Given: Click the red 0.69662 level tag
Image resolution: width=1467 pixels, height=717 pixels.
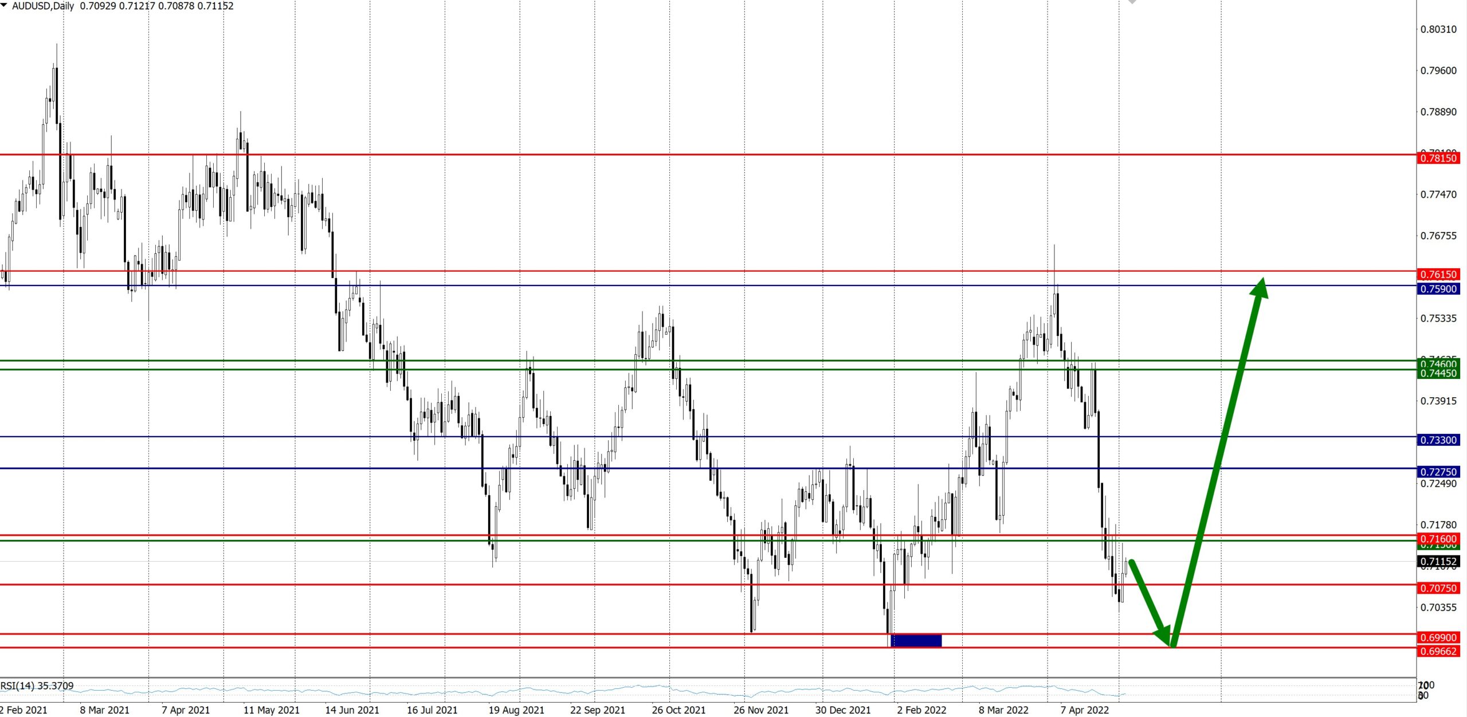Looking at the screenshot, I should coord(1438,651).
